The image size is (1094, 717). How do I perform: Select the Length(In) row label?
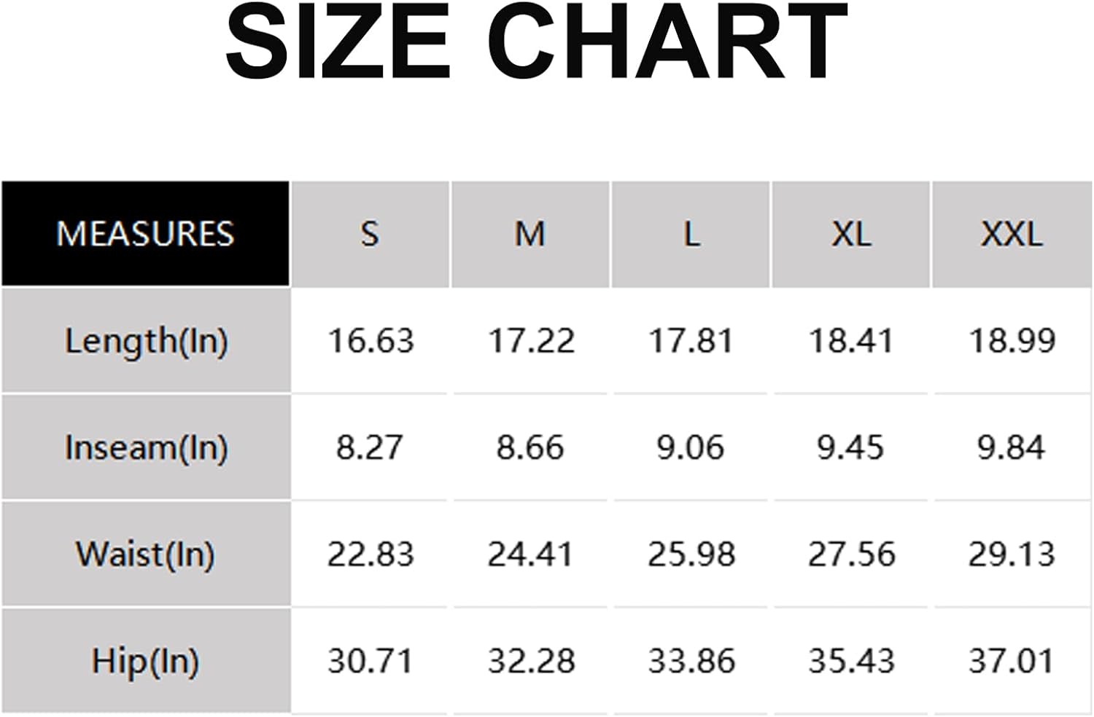[x=146, y=341]
